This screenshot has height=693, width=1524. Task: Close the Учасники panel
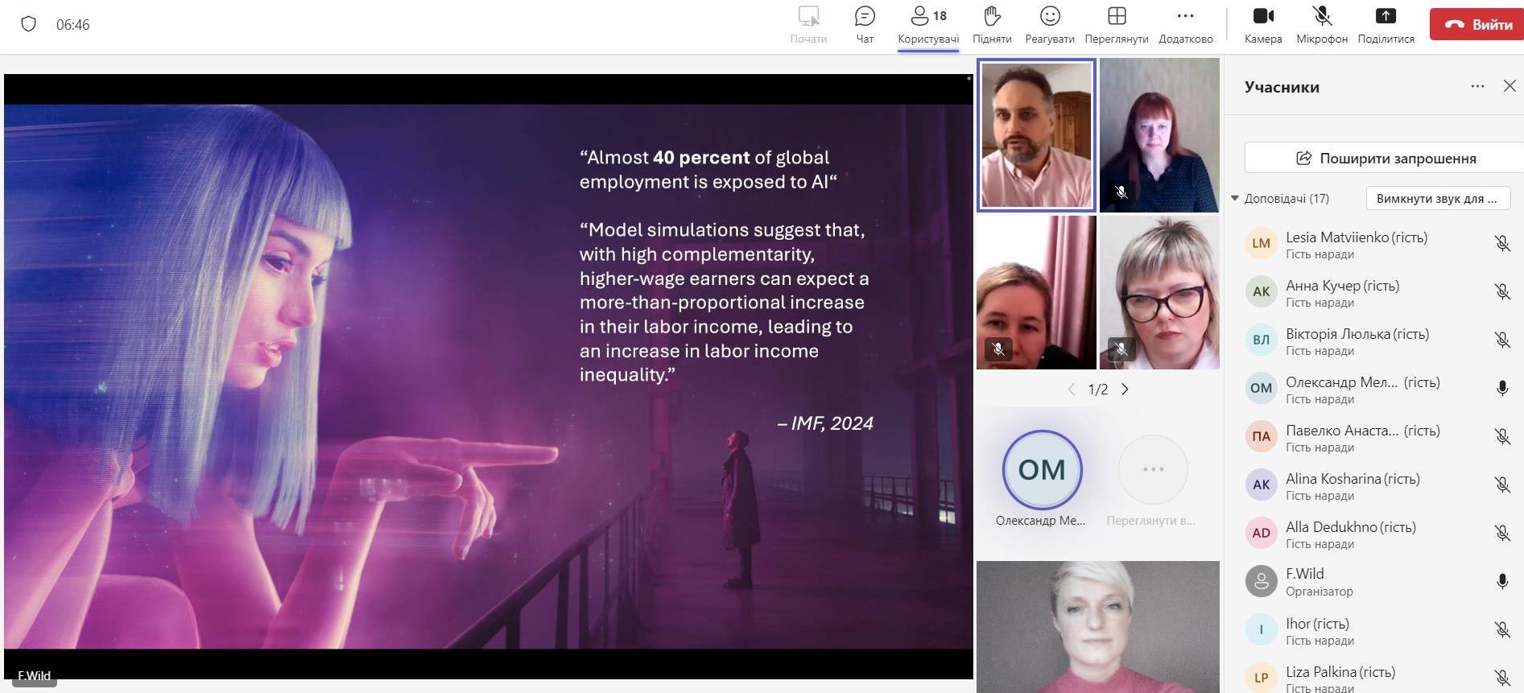[1510, 86]
